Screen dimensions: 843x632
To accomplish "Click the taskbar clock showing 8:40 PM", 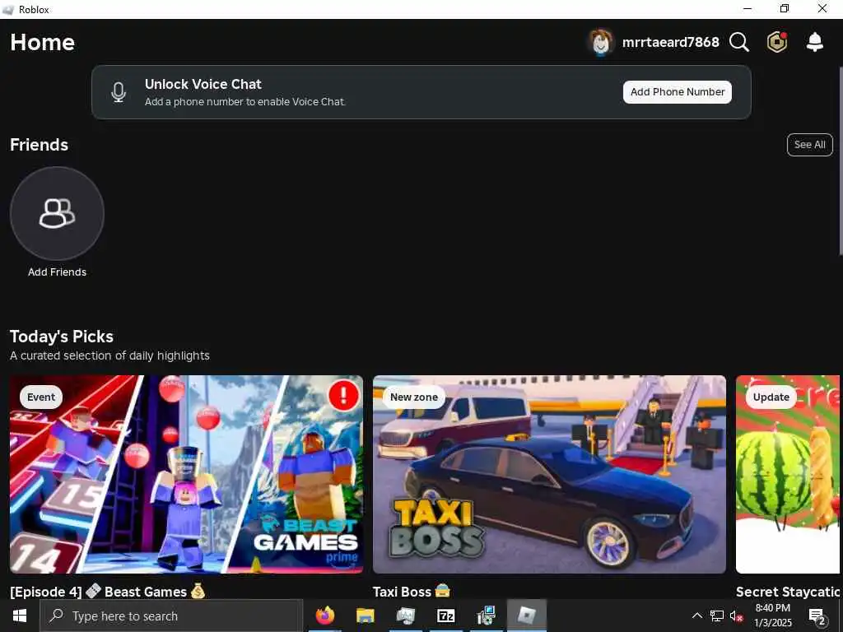I will 772,616.
